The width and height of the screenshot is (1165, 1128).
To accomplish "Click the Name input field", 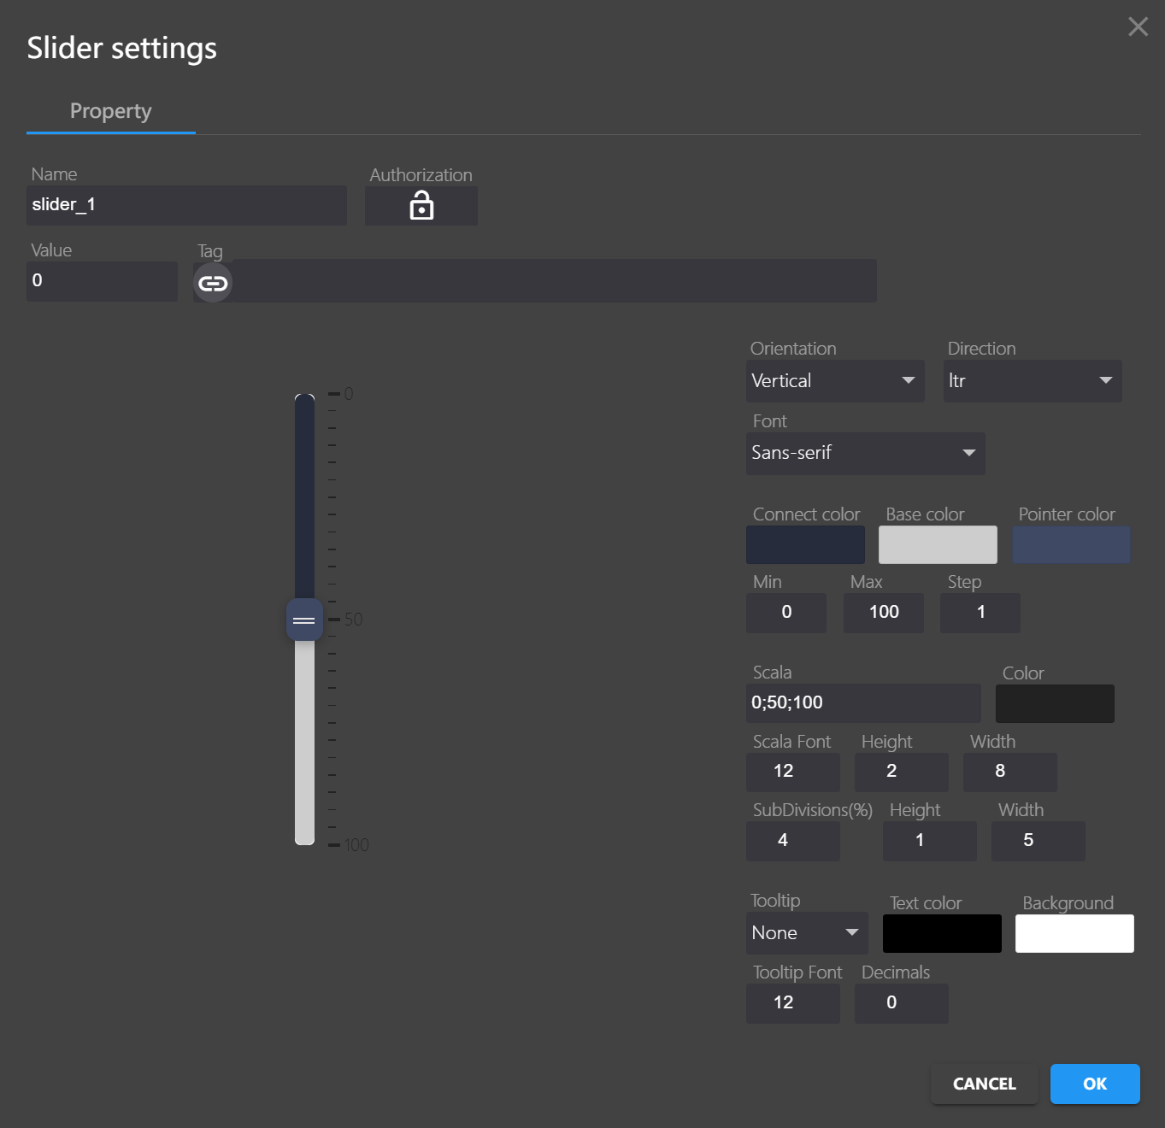I will coord(186,205).
